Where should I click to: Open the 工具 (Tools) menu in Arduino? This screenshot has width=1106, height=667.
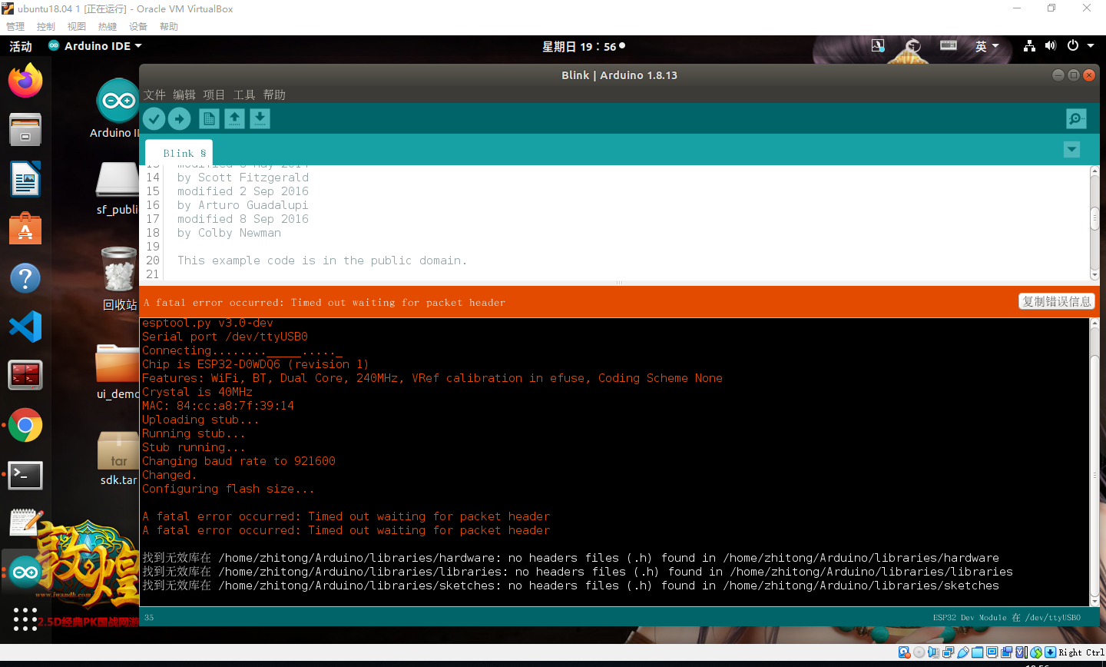(244, 95)
